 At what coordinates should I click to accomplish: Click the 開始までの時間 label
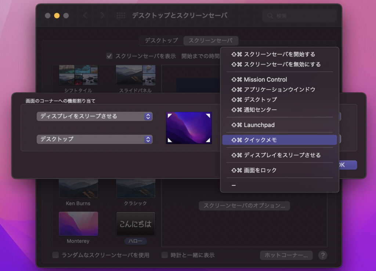(200, 56)
